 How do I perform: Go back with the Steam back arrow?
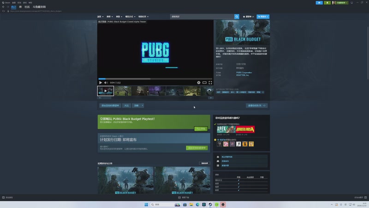(x=3, y=7)
